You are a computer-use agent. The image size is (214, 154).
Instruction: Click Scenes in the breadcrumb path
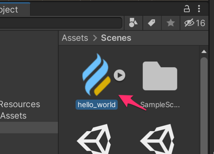pyautogui.click(x=116, y=38)
